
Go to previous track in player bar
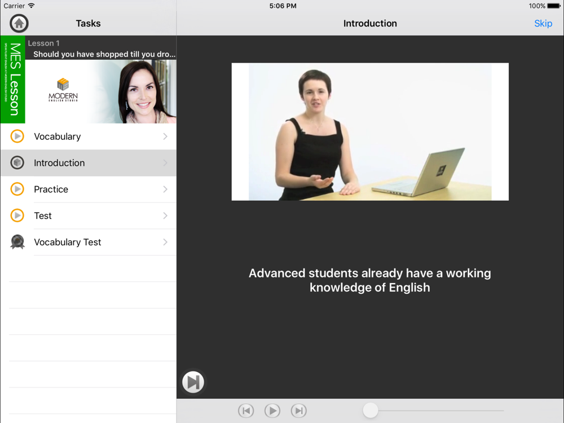(246, 411)
